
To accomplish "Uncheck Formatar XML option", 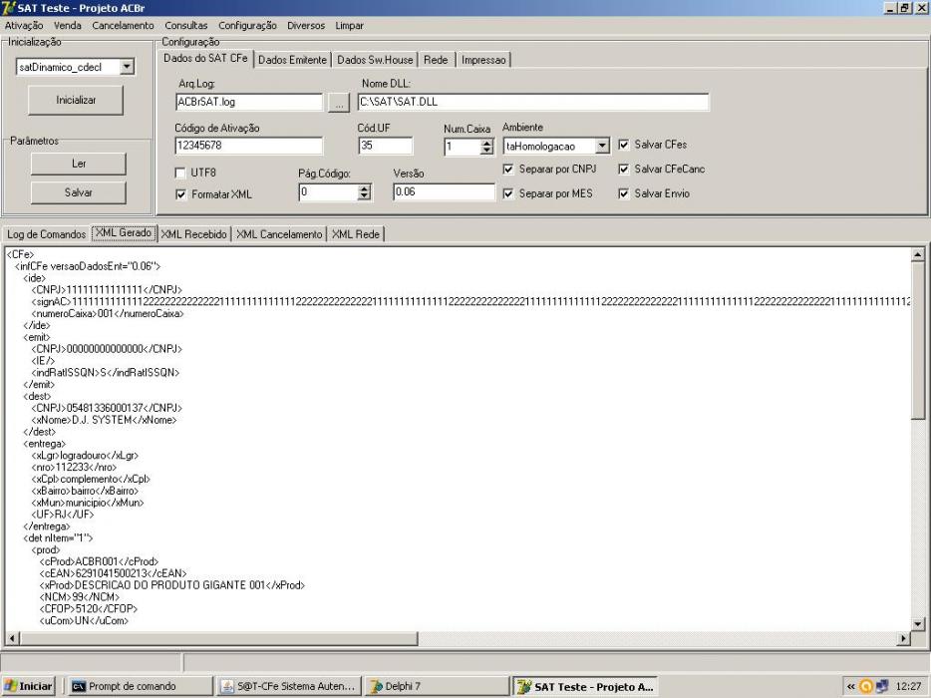I will click(x=180, y=194).
